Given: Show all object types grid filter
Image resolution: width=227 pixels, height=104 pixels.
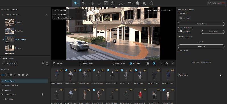Looking at the screenshot, I should [x=3, y=75].
